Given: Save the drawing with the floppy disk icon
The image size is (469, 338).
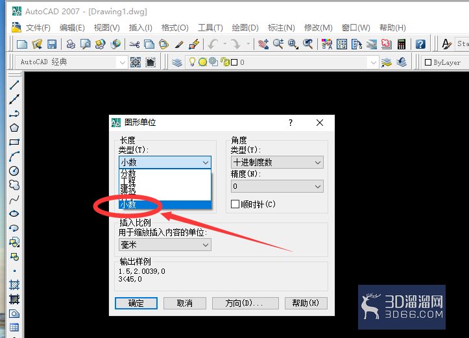Looking at the screenshot, I should (52, 44).
